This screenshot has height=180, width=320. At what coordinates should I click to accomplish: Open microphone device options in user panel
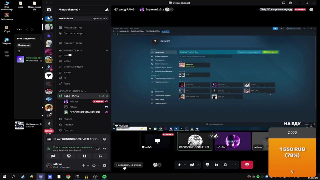click(x=88, y=165)
